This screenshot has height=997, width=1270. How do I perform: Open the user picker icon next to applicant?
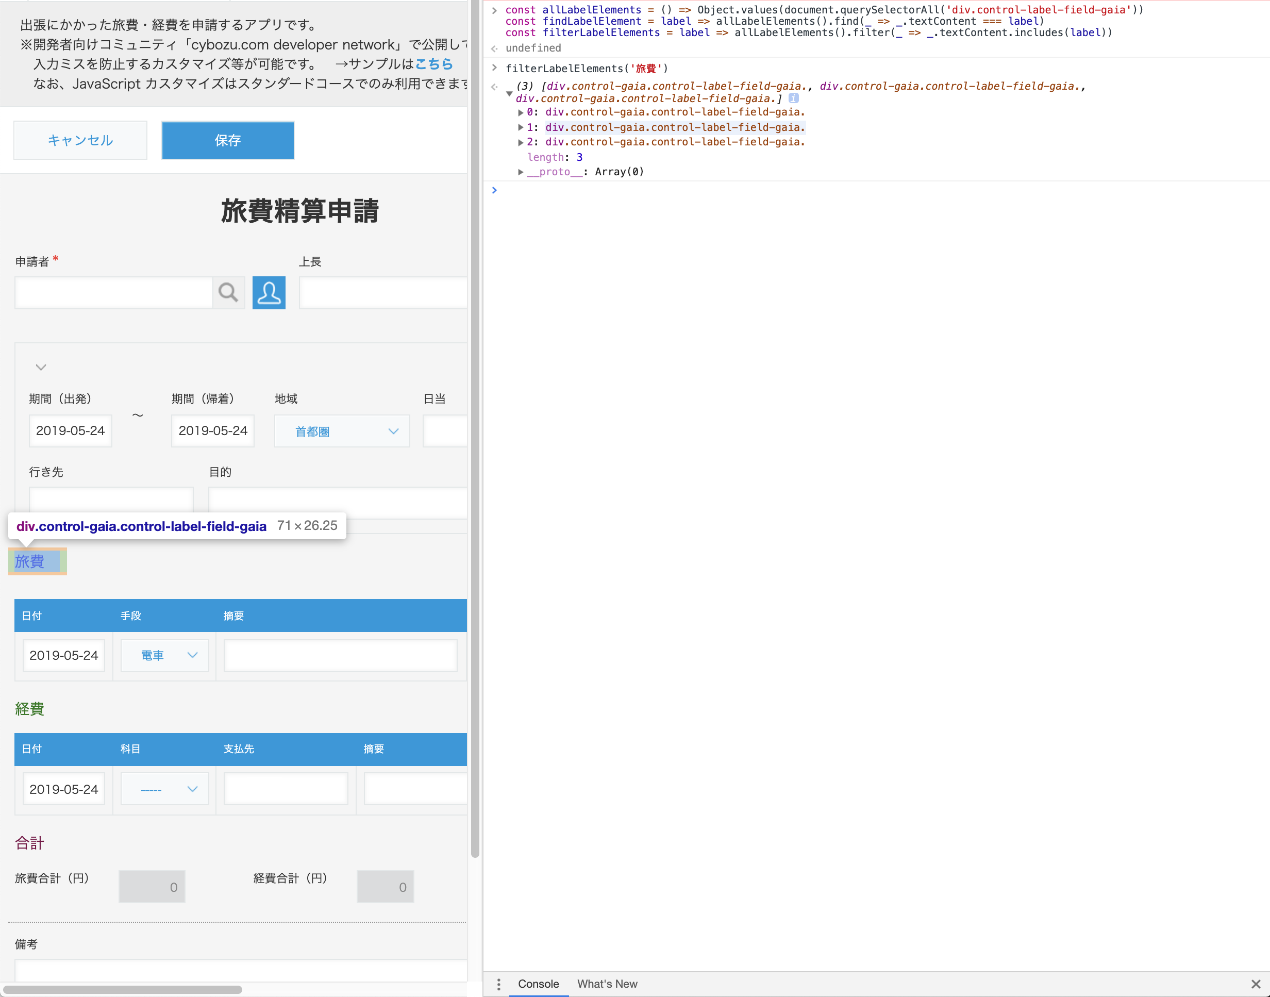269,292
